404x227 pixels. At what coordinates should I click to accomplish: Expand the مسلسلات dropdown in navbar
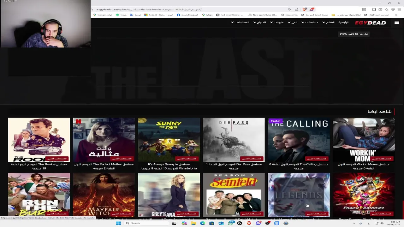click(x=310, y=22)
